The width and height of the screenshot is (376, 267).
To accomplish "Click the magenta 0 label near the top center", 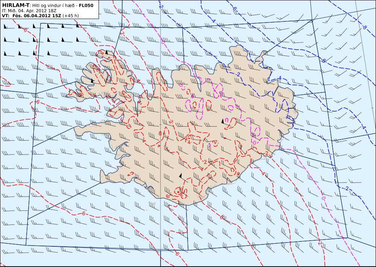I will click(x=163, y=42).
